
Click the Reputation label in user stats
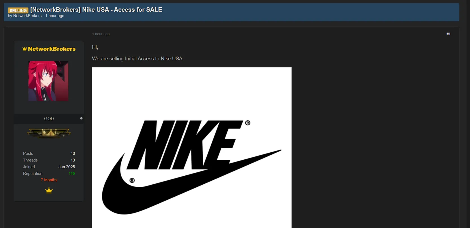point(33,173)
